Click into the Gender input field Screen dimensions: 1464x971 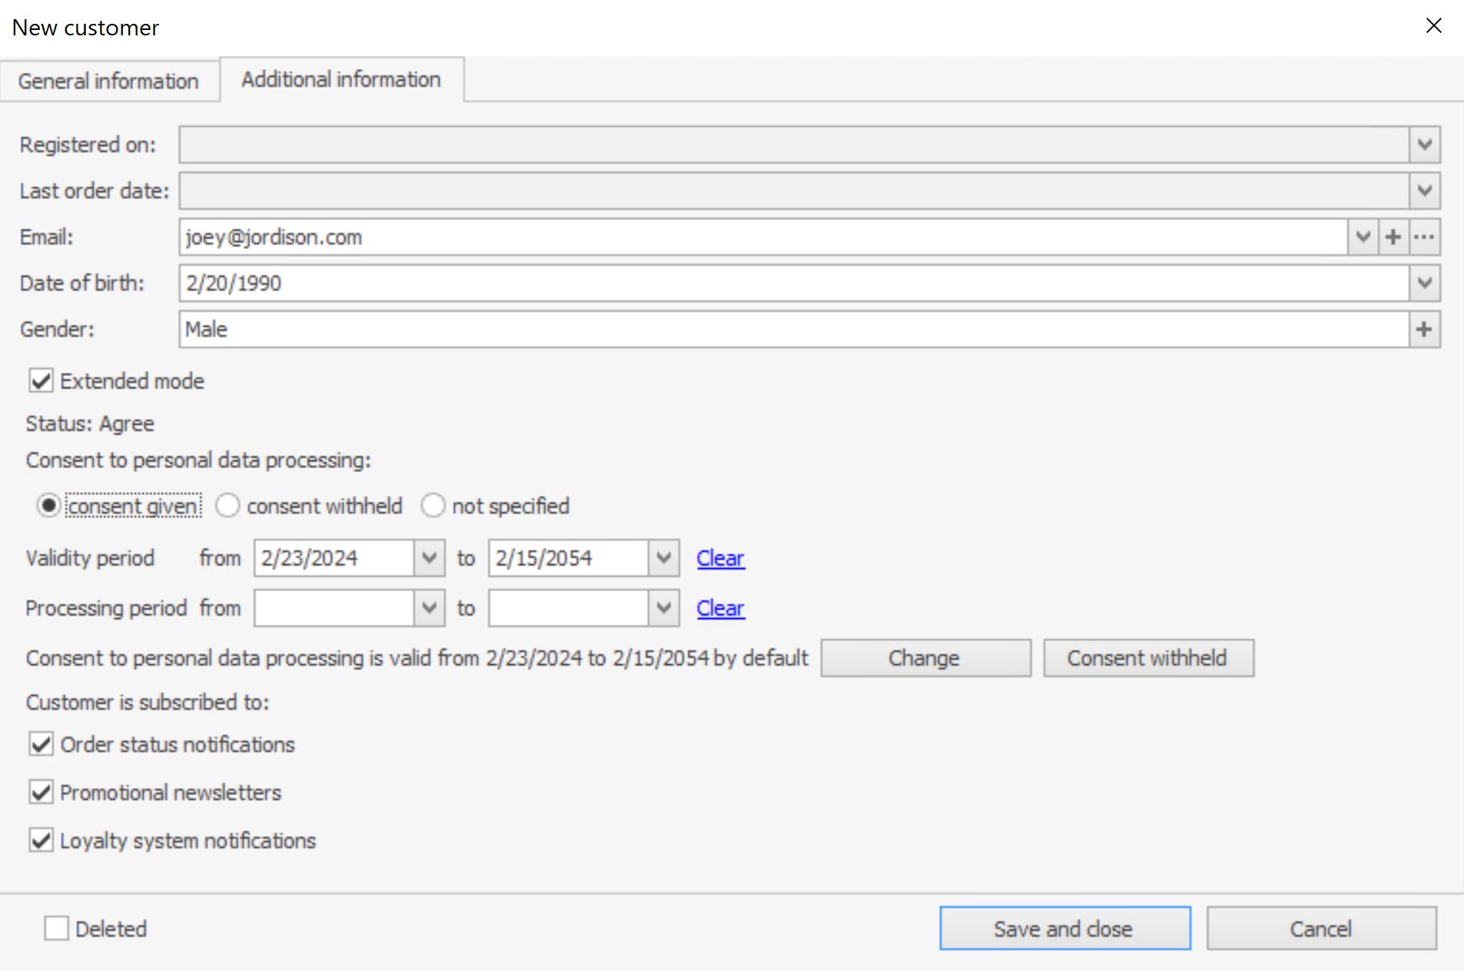[x=792, y=330]
